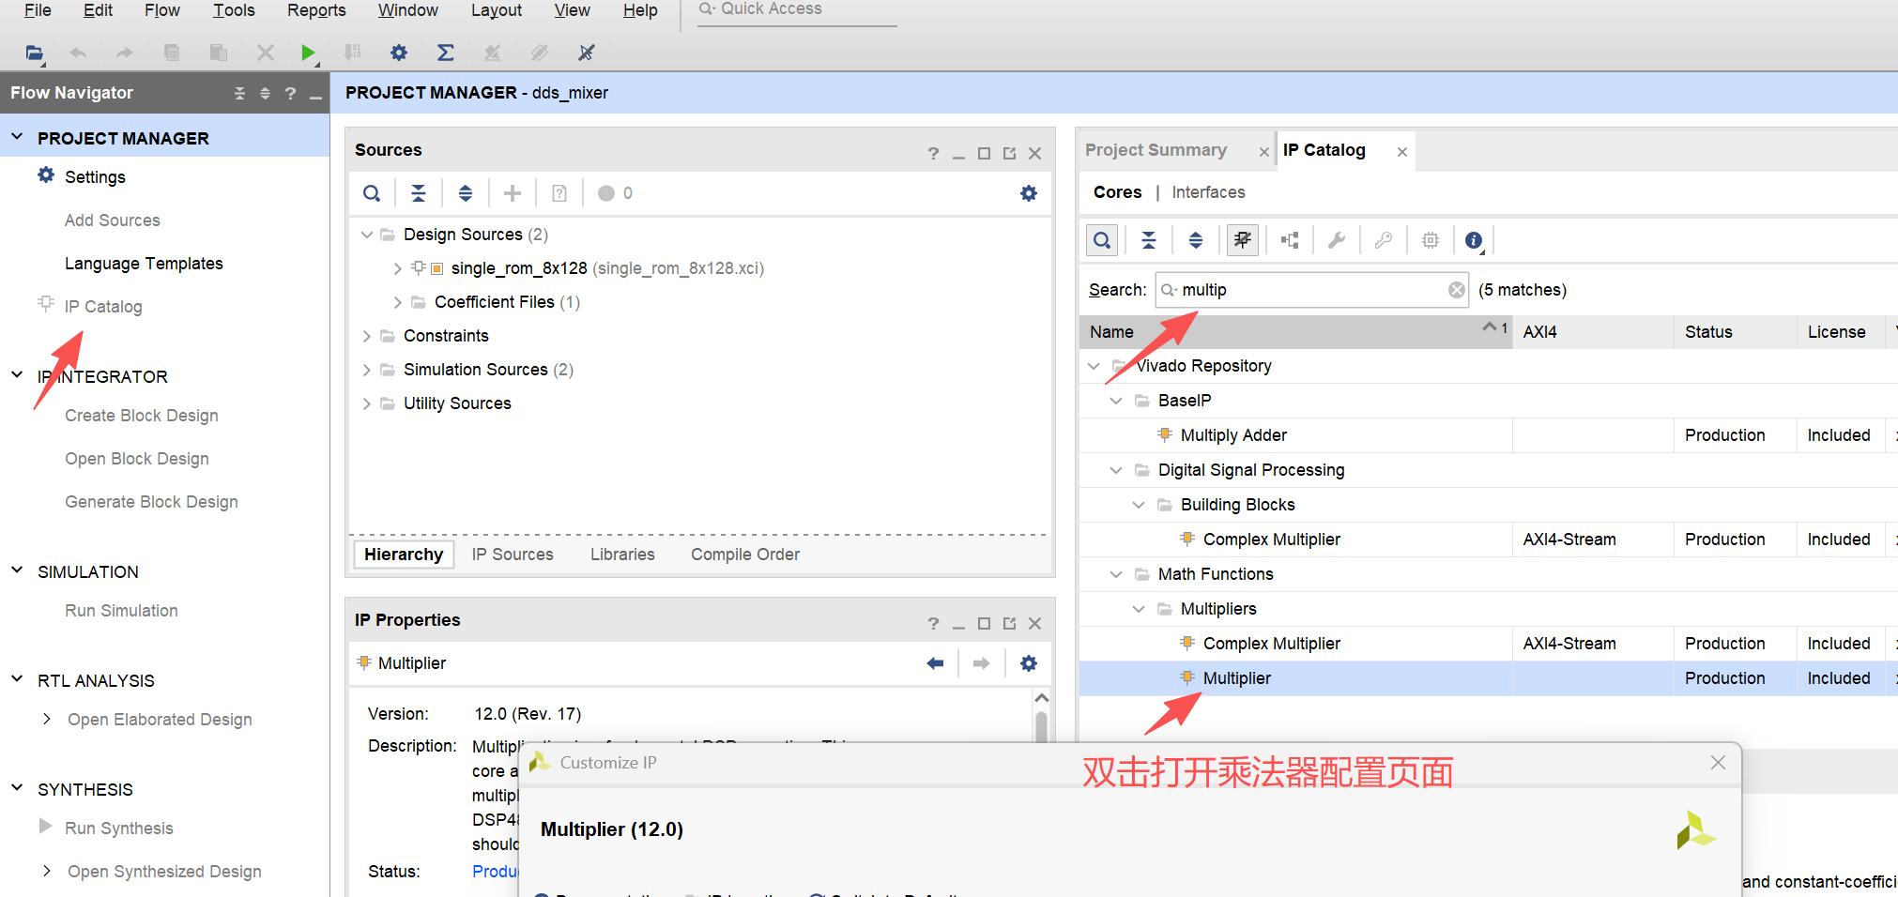Switch to Project Summary tab

(x=1156, y=150)
